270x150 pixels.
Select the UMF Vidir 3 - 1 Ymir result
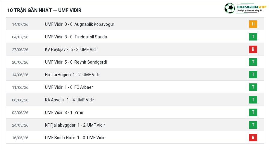coord(64,112)
